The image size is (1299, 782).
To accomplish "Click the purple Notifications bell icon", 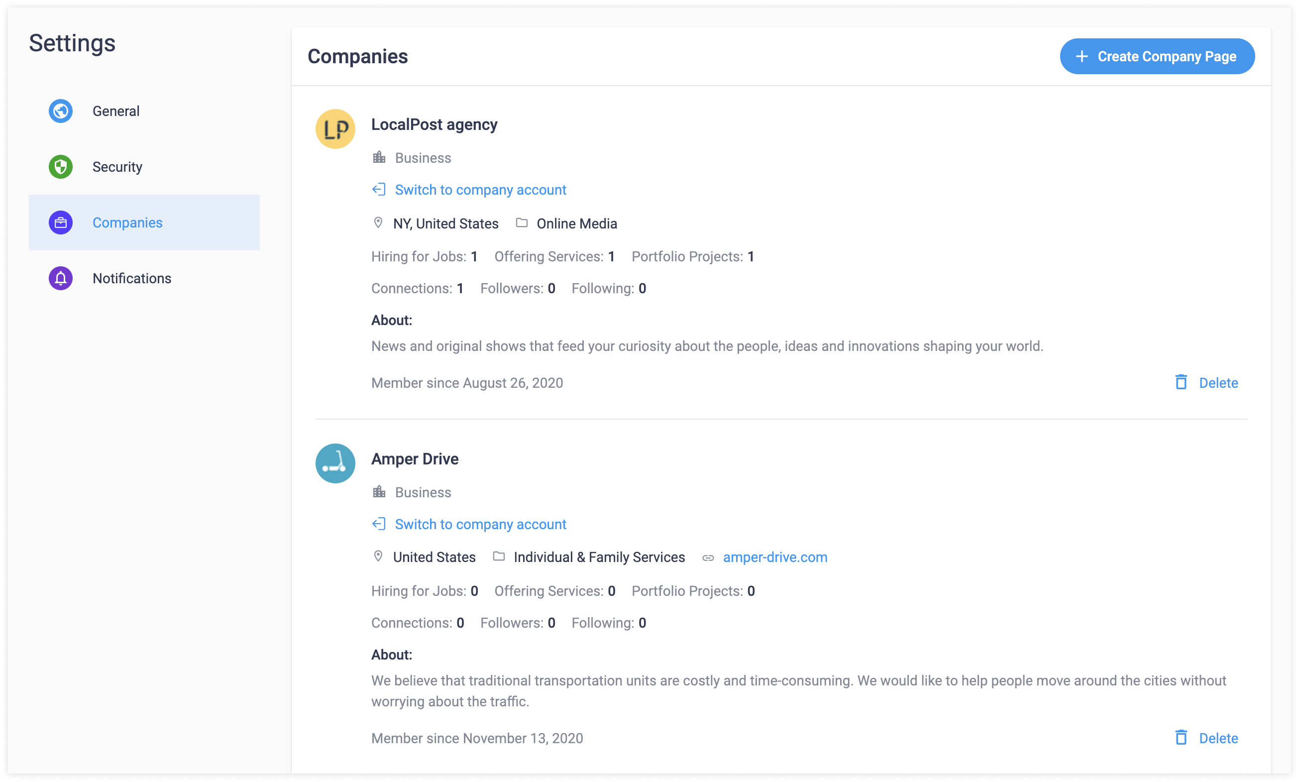I will tap(61, 279).
